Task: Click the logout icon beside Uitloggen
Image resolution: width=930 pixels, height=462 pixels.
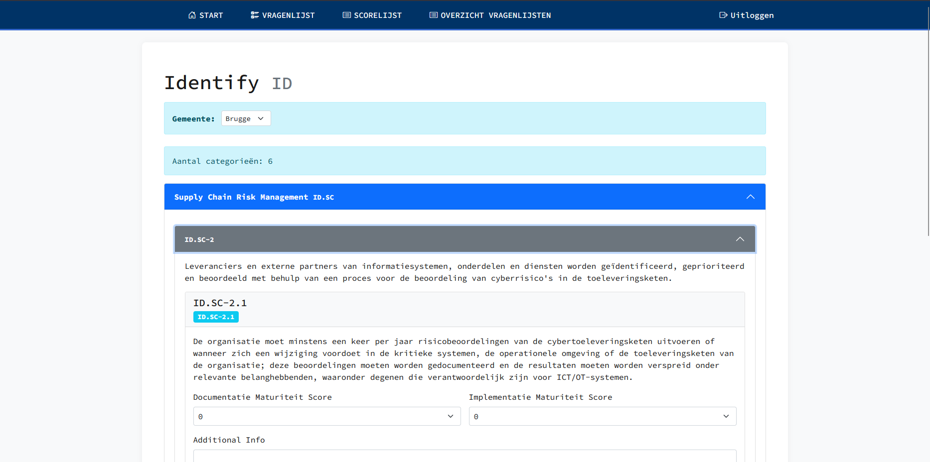Action: tap(723, 15)
